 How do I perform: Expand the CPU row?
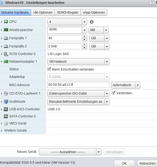coord(1,22)
